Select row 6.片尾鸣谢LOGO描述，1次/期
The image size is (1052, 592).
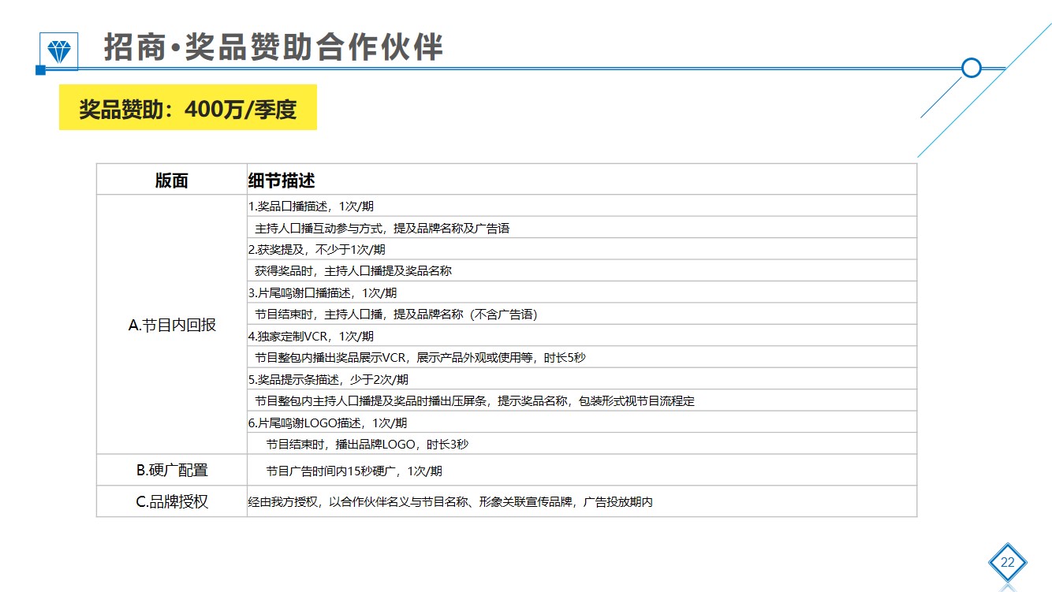coord(582,423)
